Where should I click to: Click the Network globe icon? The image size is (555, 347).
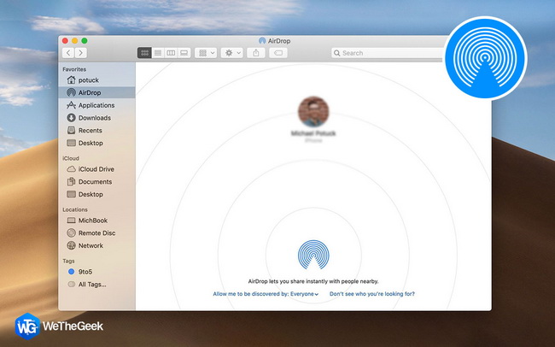pyautogui.click(x=71, y=245)
